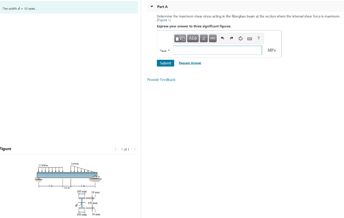344x218 pixels.
Task: Go to the previous figure
Action: click(x=116, y=149)
